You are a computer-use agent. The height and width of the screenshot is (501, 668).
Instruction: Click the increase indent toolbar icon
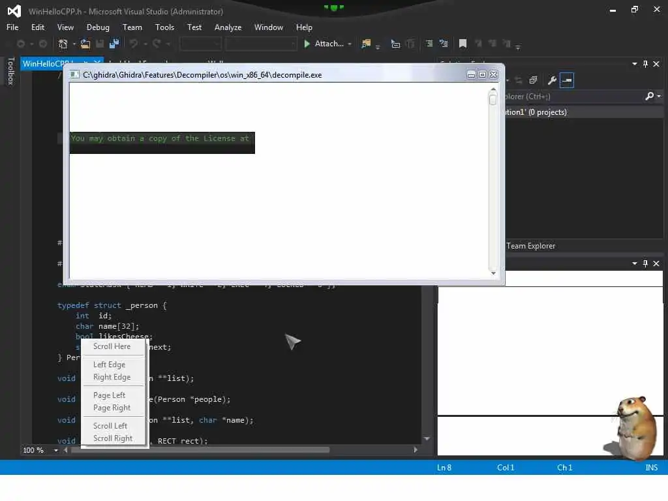[444, 44]
